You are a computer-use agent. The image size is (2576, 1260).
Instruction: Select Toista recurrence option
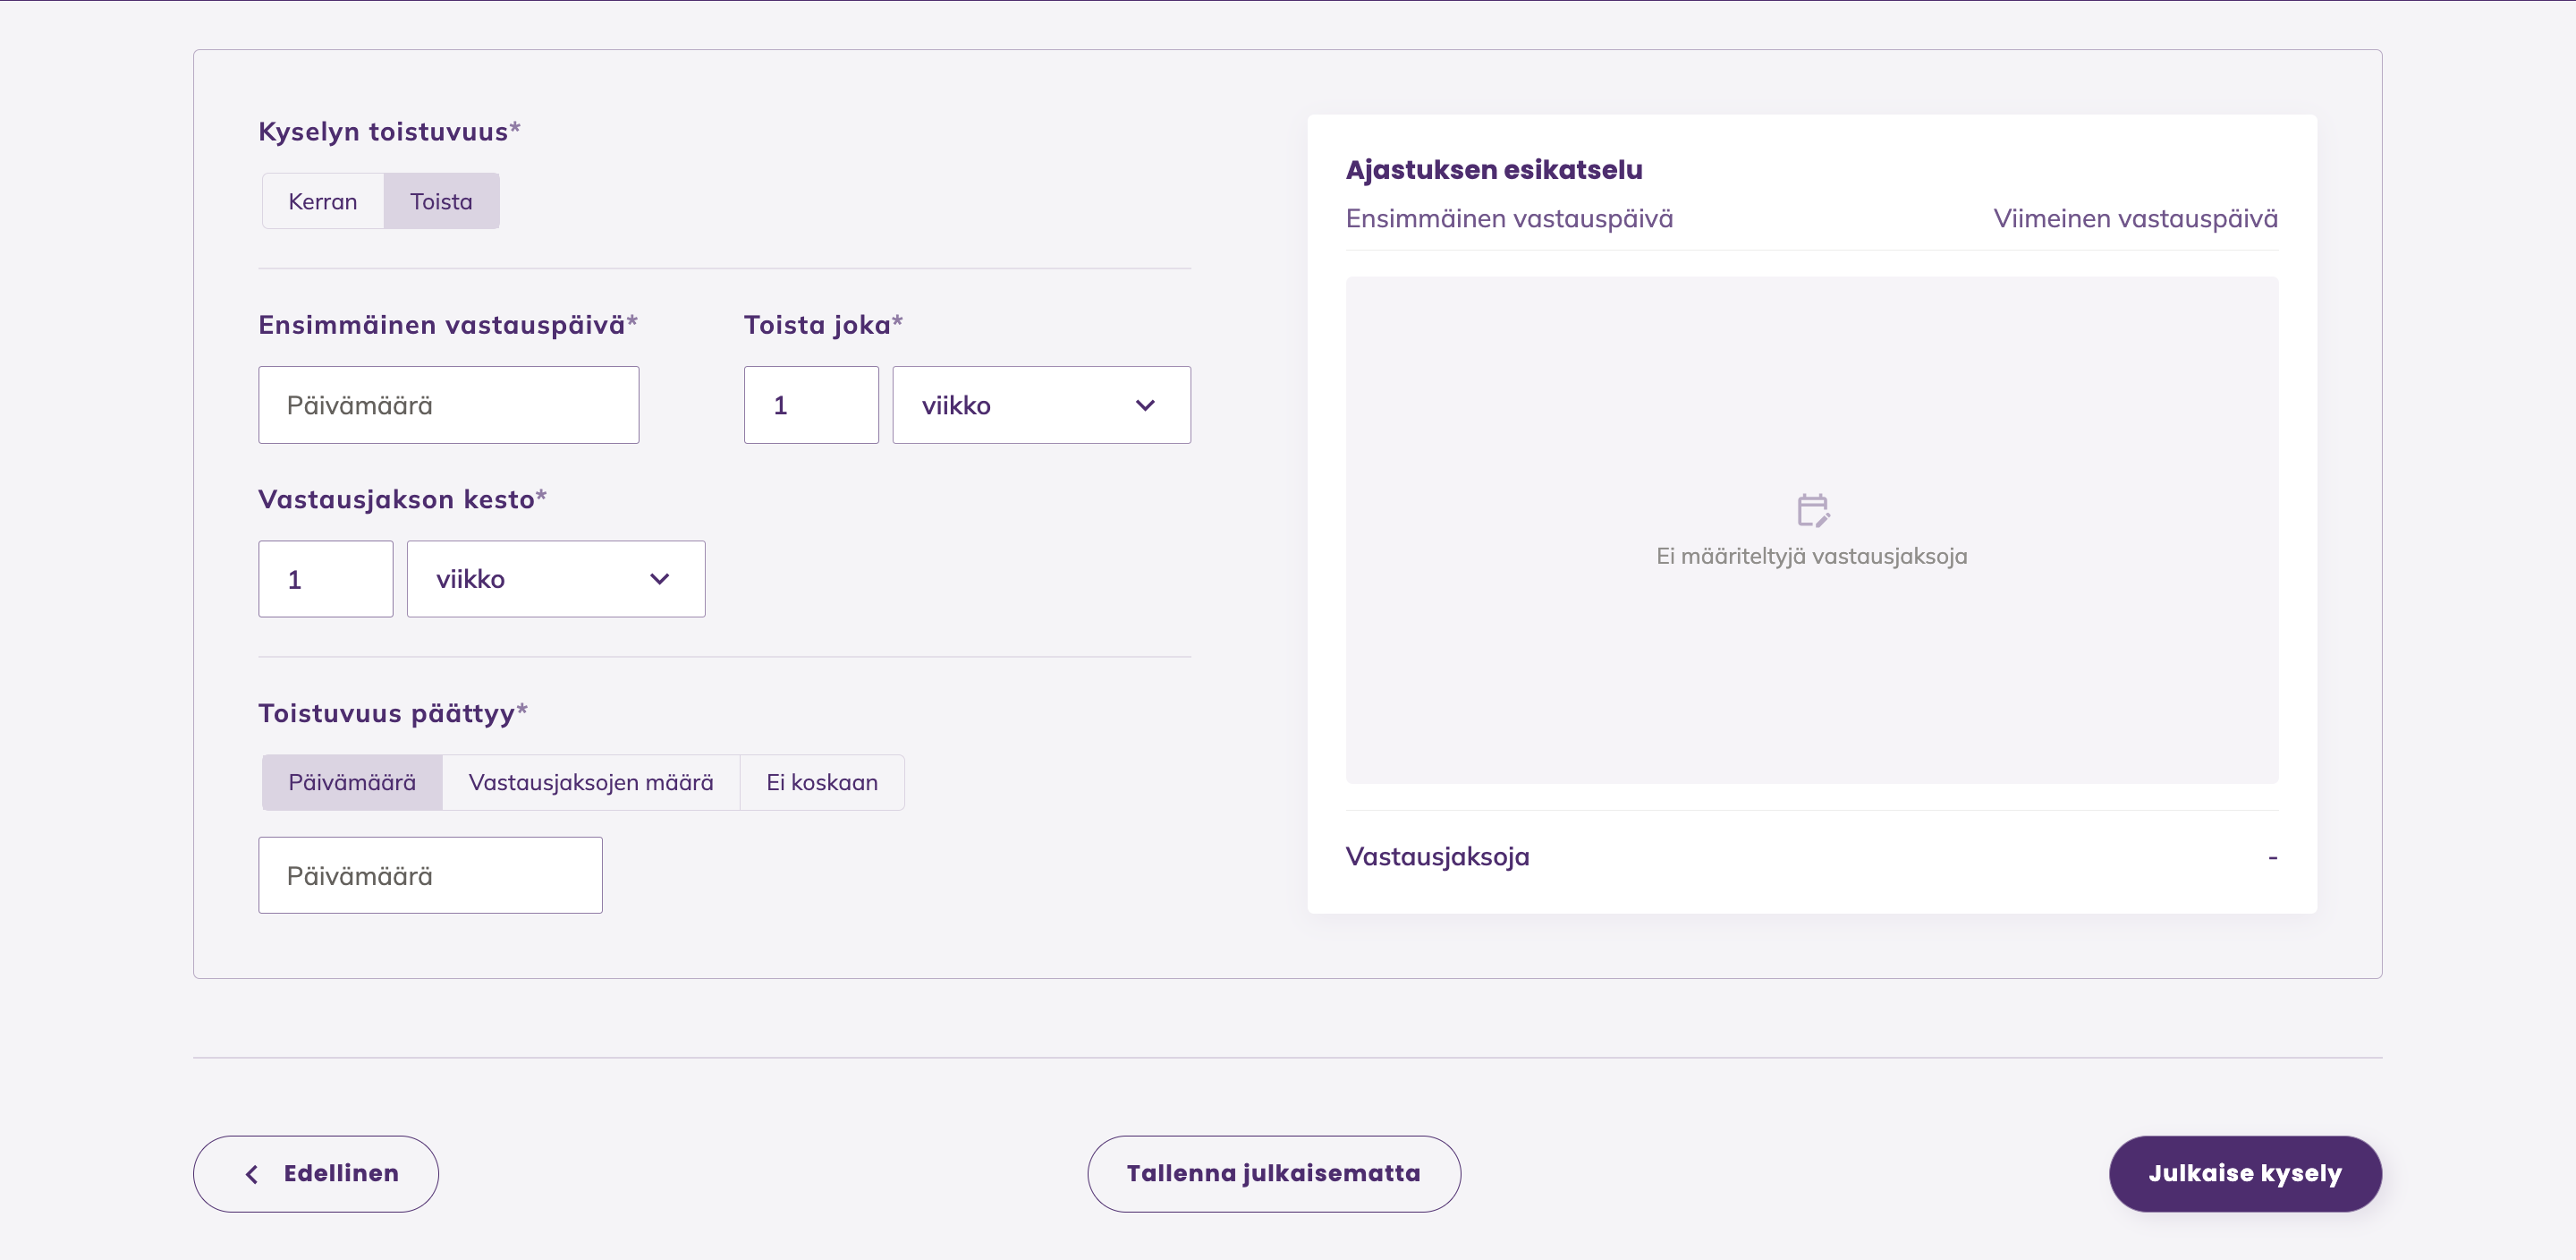coord(441,201)
